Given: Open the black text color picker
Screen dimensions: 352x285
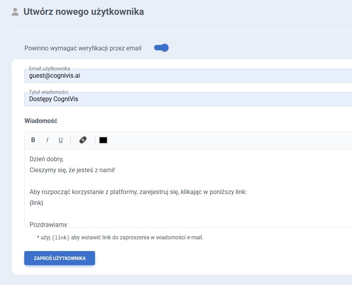Looking at the screenshot, I should tap(103, 140).
